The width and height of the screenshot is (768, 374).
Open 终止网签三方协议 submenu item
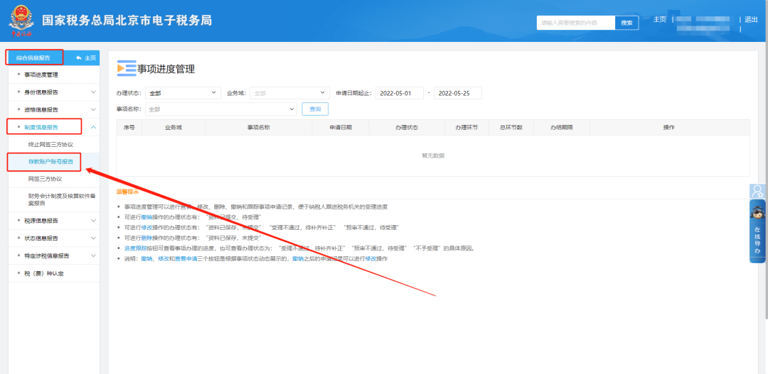tap(51, 145)
